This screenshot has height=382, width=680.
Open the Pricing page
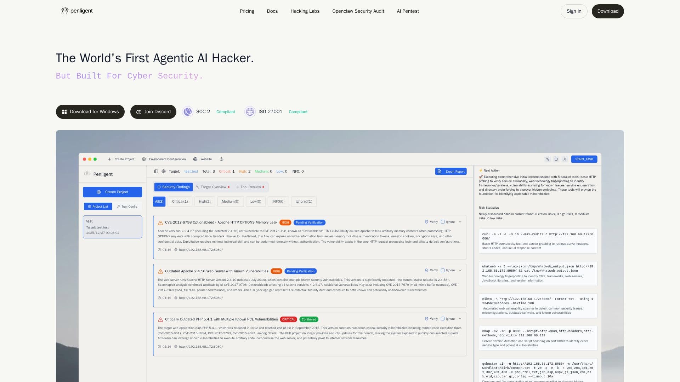tap(247, 11)
